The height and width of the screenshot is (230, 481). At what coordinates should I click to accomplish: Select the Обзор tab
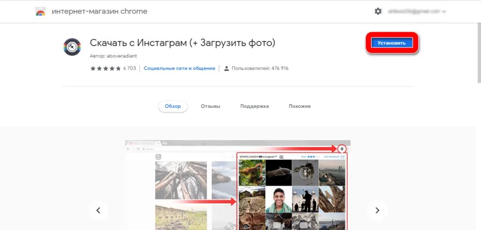173,106
